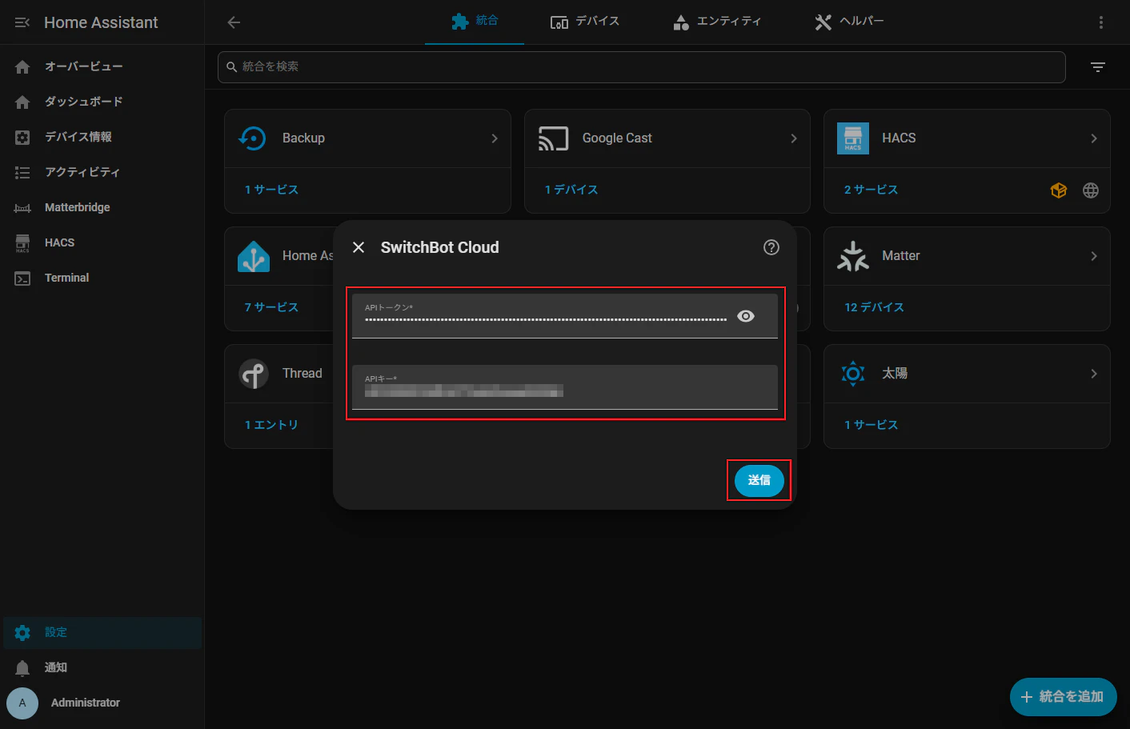Click the Sun (太陽) integration icon
Screen dimensions: 1130x729
853,374
